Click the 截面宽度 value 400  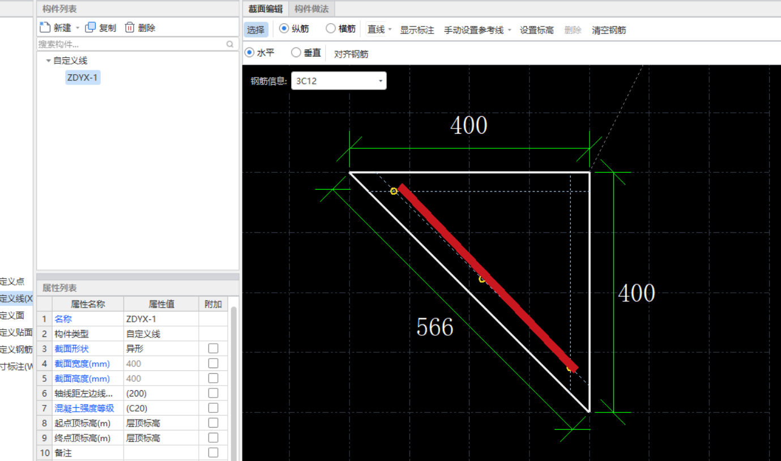point(161,364)
